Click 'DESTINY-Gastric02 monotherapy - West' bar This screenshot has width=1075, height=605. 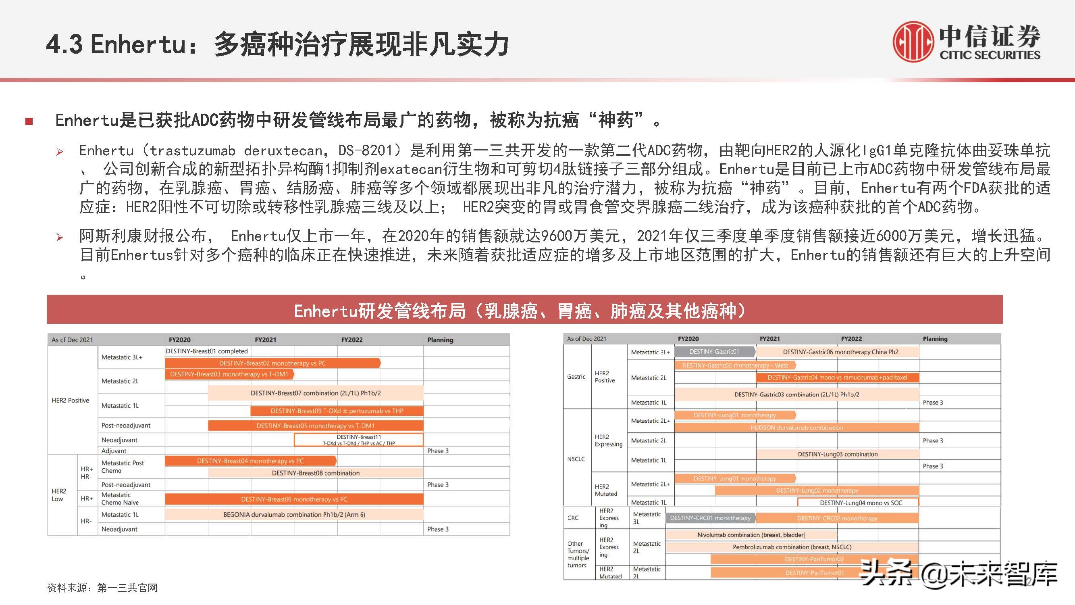[735, 365]
